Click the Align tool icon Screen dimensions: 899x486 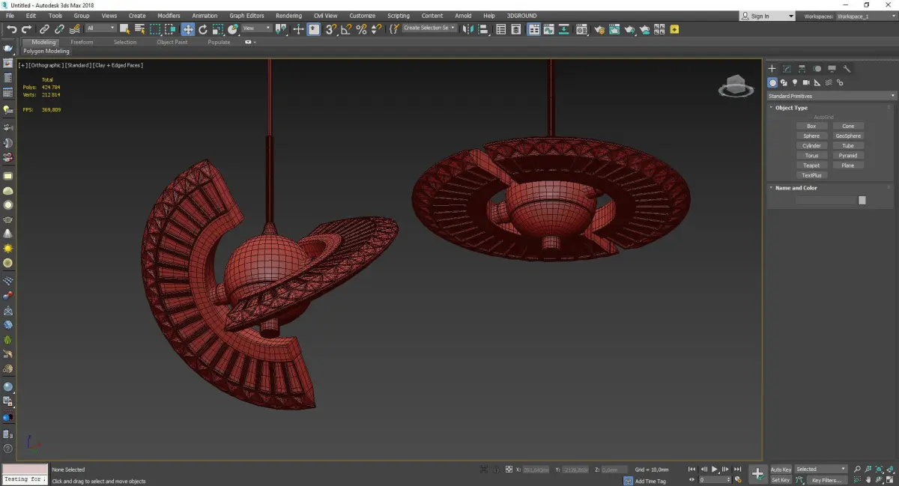483,29
